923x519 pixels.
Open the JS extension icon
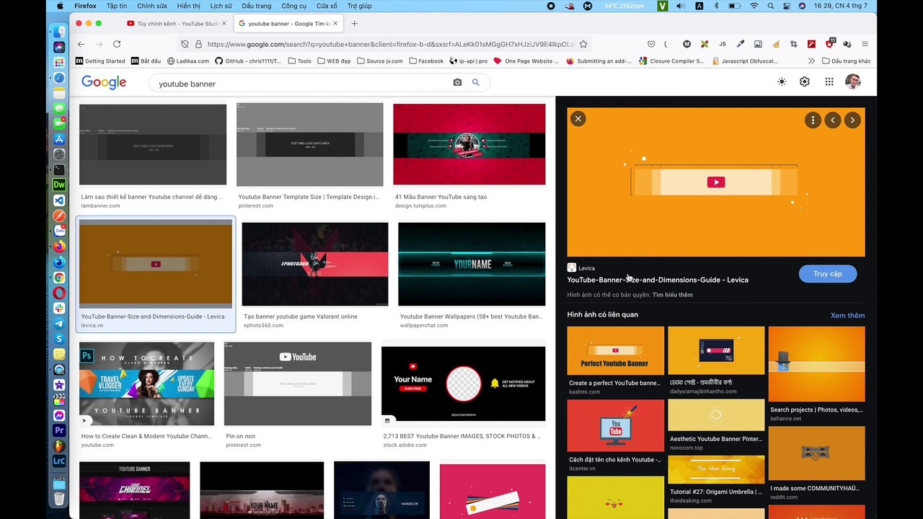[723, 44]
